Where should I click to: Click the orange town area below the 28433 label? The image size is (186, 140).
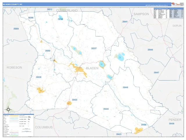69,103
